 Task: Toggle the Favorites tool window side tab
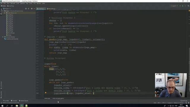pyautogui.click(x=1, y=95)
